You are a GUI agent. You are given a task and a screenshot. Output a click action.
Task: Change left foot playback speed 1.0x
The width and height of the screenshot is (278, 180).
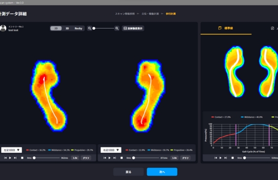tap(75, 158)
